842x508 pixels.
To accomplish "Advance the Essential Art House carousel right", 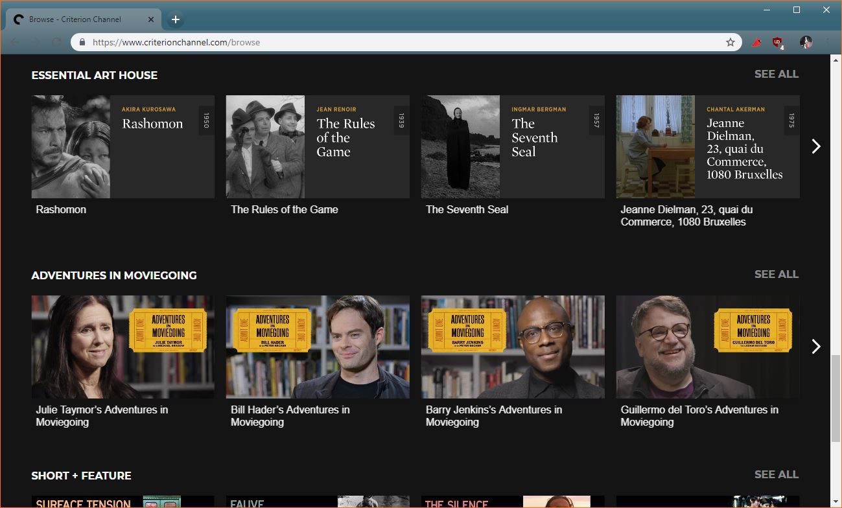I will tap(816, 146).
